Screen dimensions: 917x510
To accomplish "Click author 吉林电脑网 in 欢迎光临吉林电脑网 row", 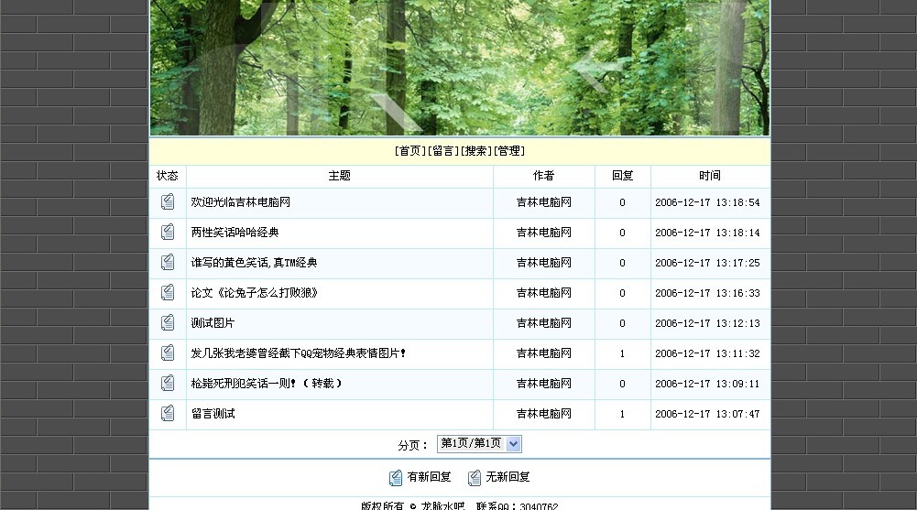I will pyautogui.click(x=543, y=202).
